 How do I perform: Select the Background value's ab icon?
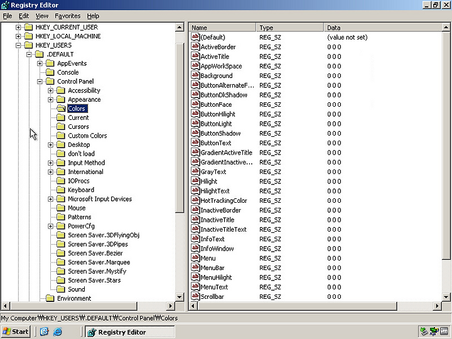tap(195, 75)
